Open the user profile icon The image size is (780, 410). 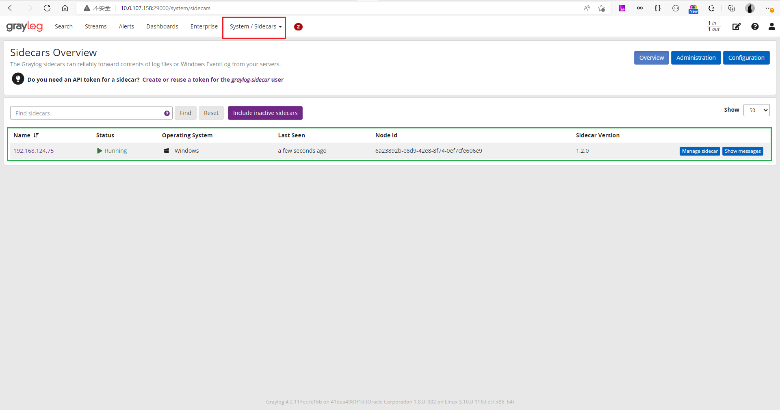pyautogui.click(x=772, y=27)
